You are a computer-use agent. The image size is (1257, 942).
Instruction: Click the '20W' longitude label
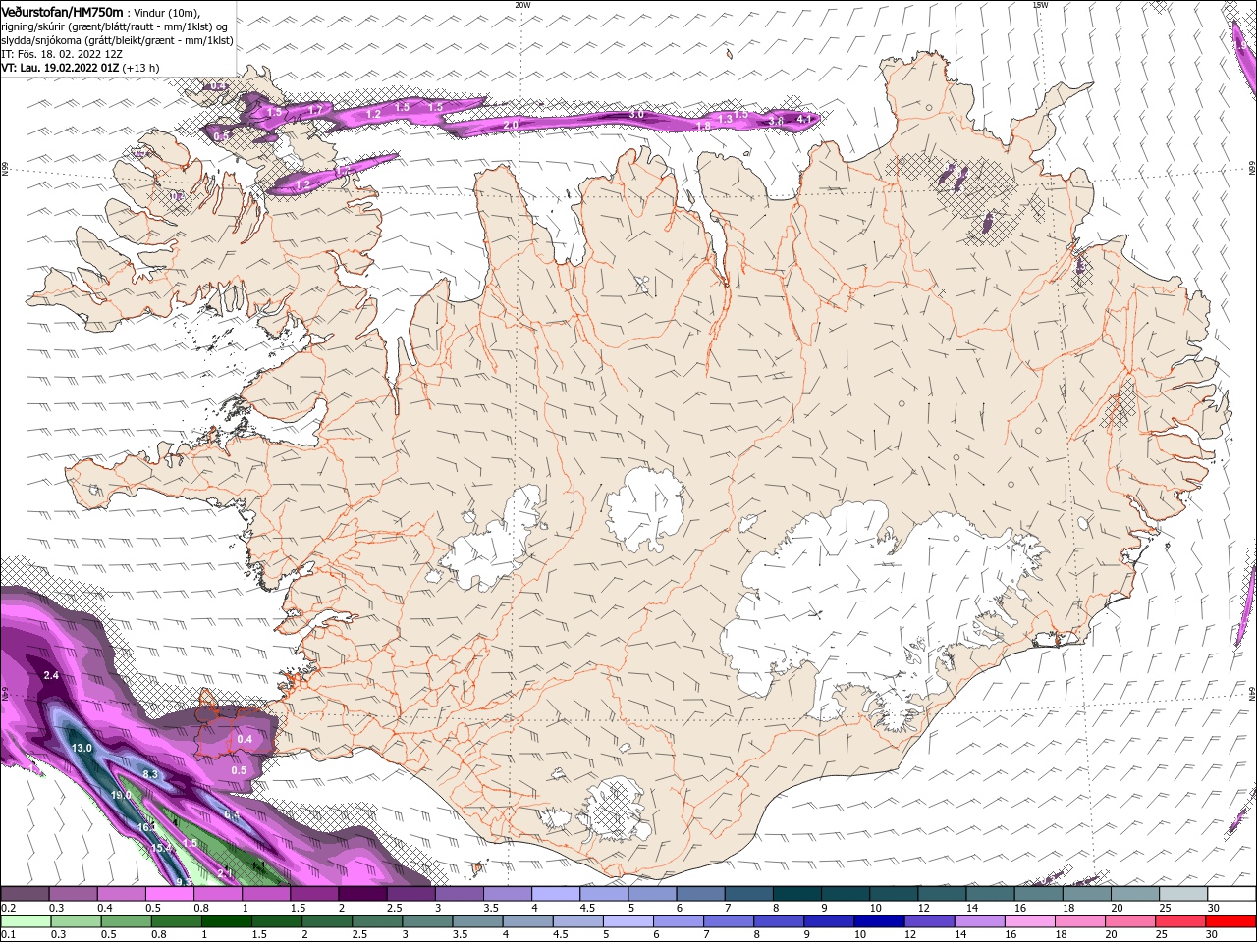[x=522, y=5]
